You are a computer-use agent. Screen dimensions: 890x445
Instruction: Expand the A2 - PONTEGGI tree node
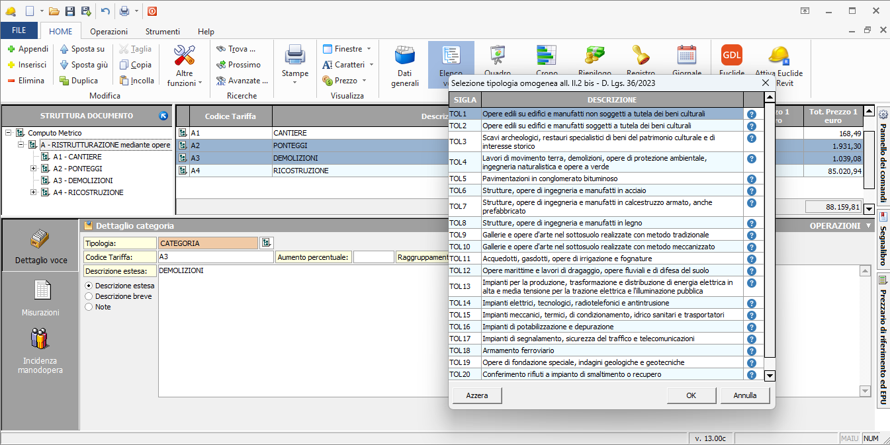33,169
